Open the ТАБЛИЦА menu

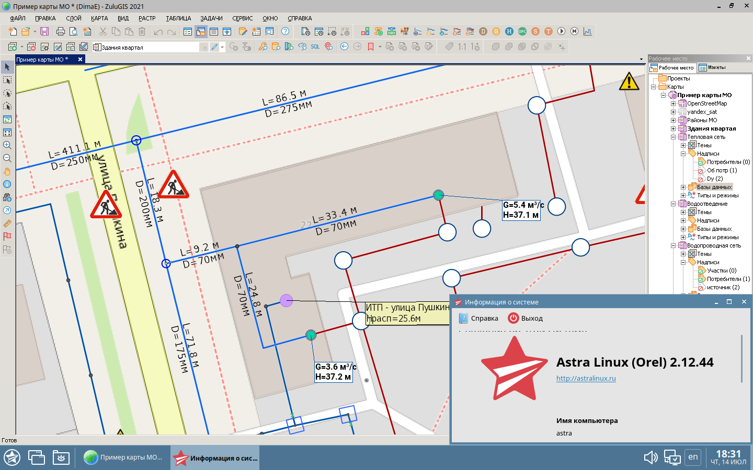pos(178,18)
